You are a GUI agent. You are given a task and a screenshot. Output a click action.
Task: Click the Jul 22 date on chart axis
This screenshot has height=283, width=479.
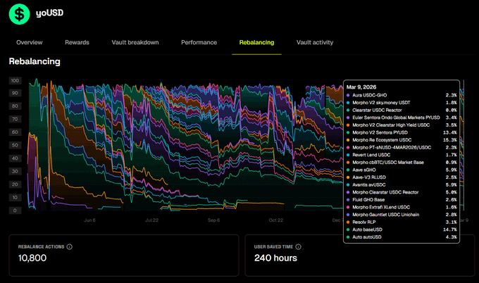coord(151,220)
